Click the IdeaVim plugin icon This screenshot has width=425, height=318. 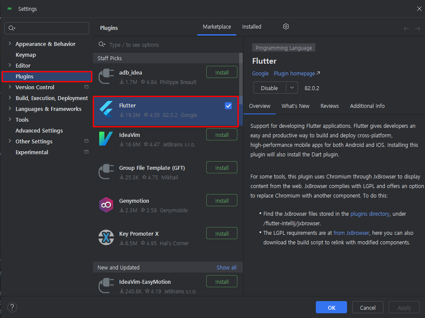pyautogui.click(x=106, y=139)
